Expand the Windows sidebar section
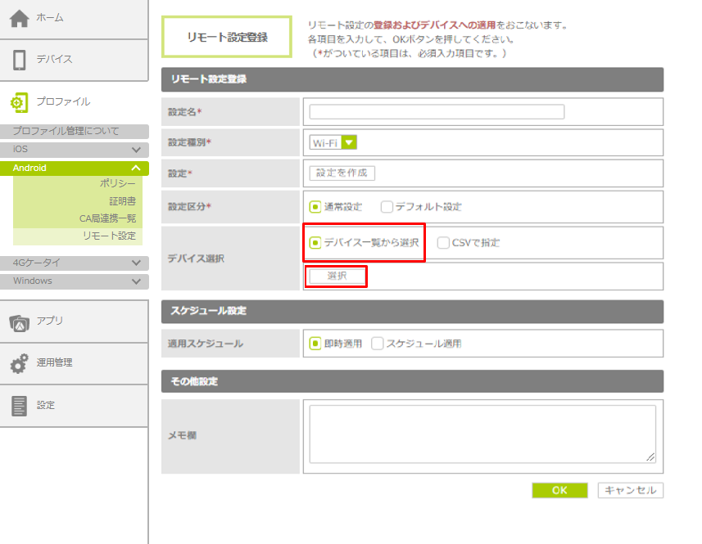 point(136,281)
